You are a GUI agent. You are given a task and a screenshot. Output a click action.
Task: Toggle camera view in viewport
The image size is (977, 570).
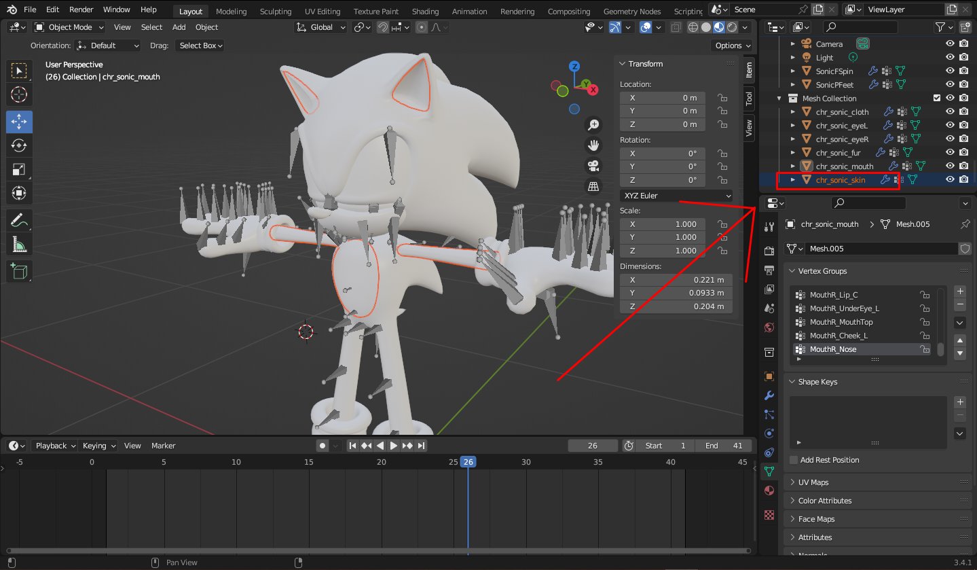(593, 166)
